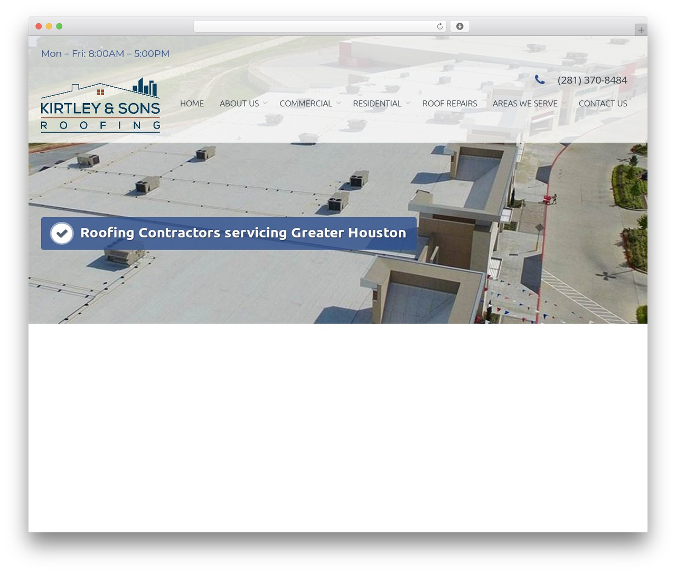Click the green maximize window button
The height and width of the screenshot is (573, 676).
(59, 26)
